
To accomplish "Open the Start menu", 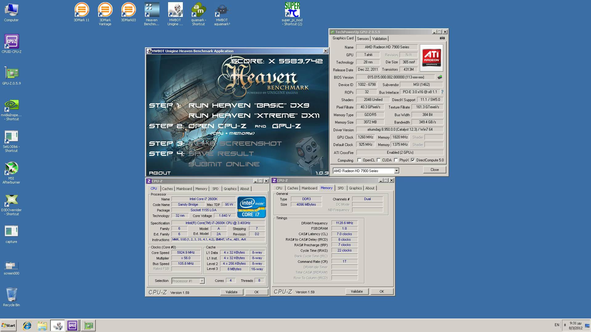I will pos(8,325).
